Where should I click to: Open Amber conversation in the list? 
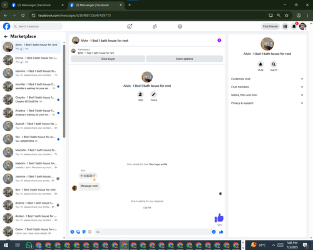[31, 218]
